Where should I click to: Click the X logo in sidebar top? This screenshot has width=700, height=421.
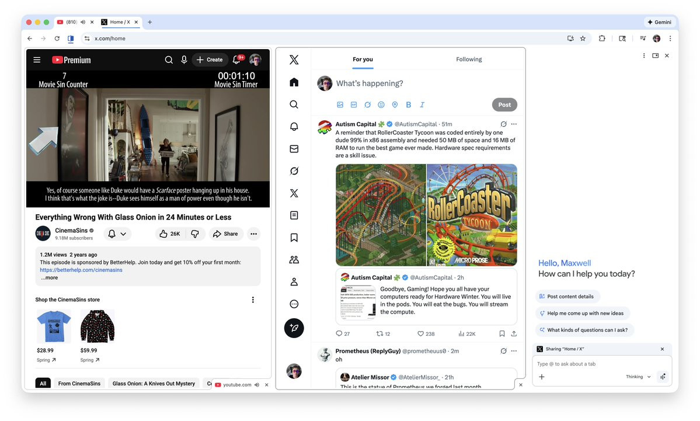[294, 60]
